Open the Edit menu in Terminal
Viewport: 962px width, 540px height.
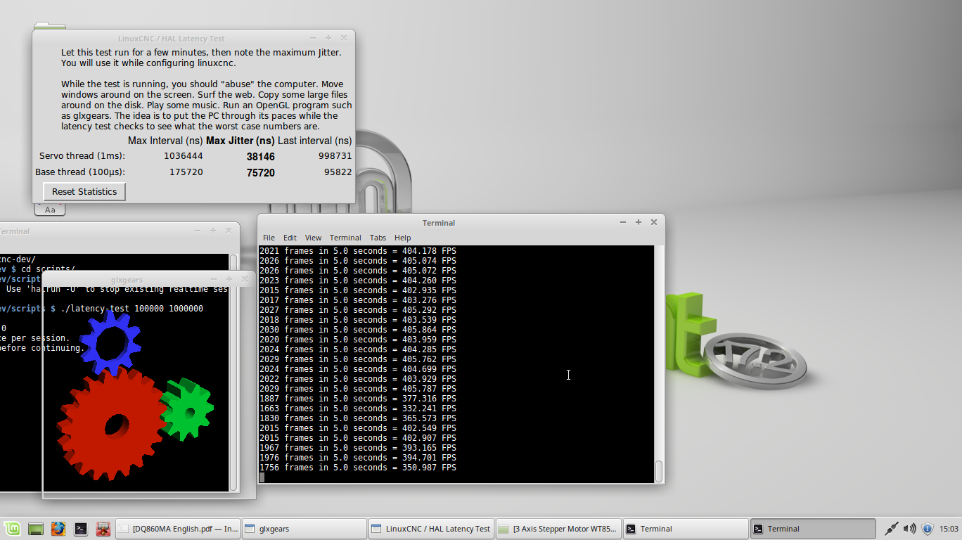[290, 238]
